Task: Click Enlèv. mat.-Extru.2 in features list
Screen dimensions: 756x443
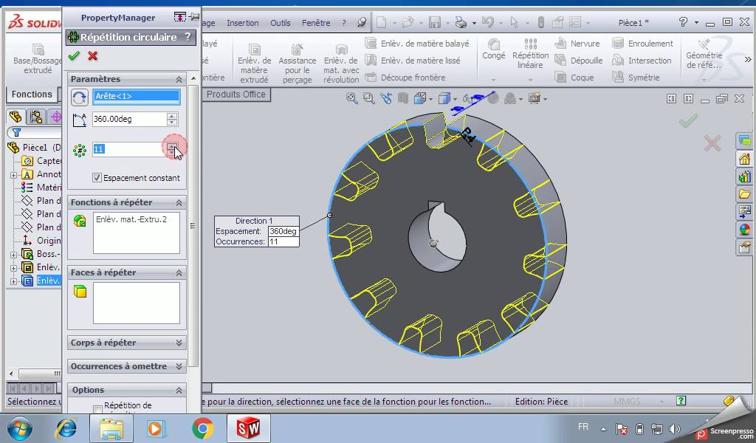Action: [131, 219]
